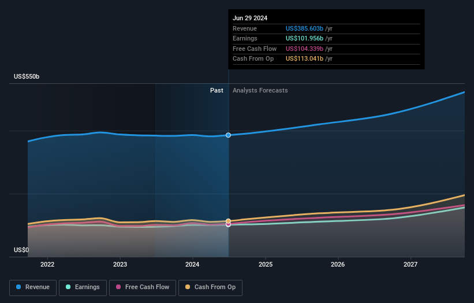Click the Cash From Op label in tooltip
The width and height of the screenshot is (474, 303).
253,59
